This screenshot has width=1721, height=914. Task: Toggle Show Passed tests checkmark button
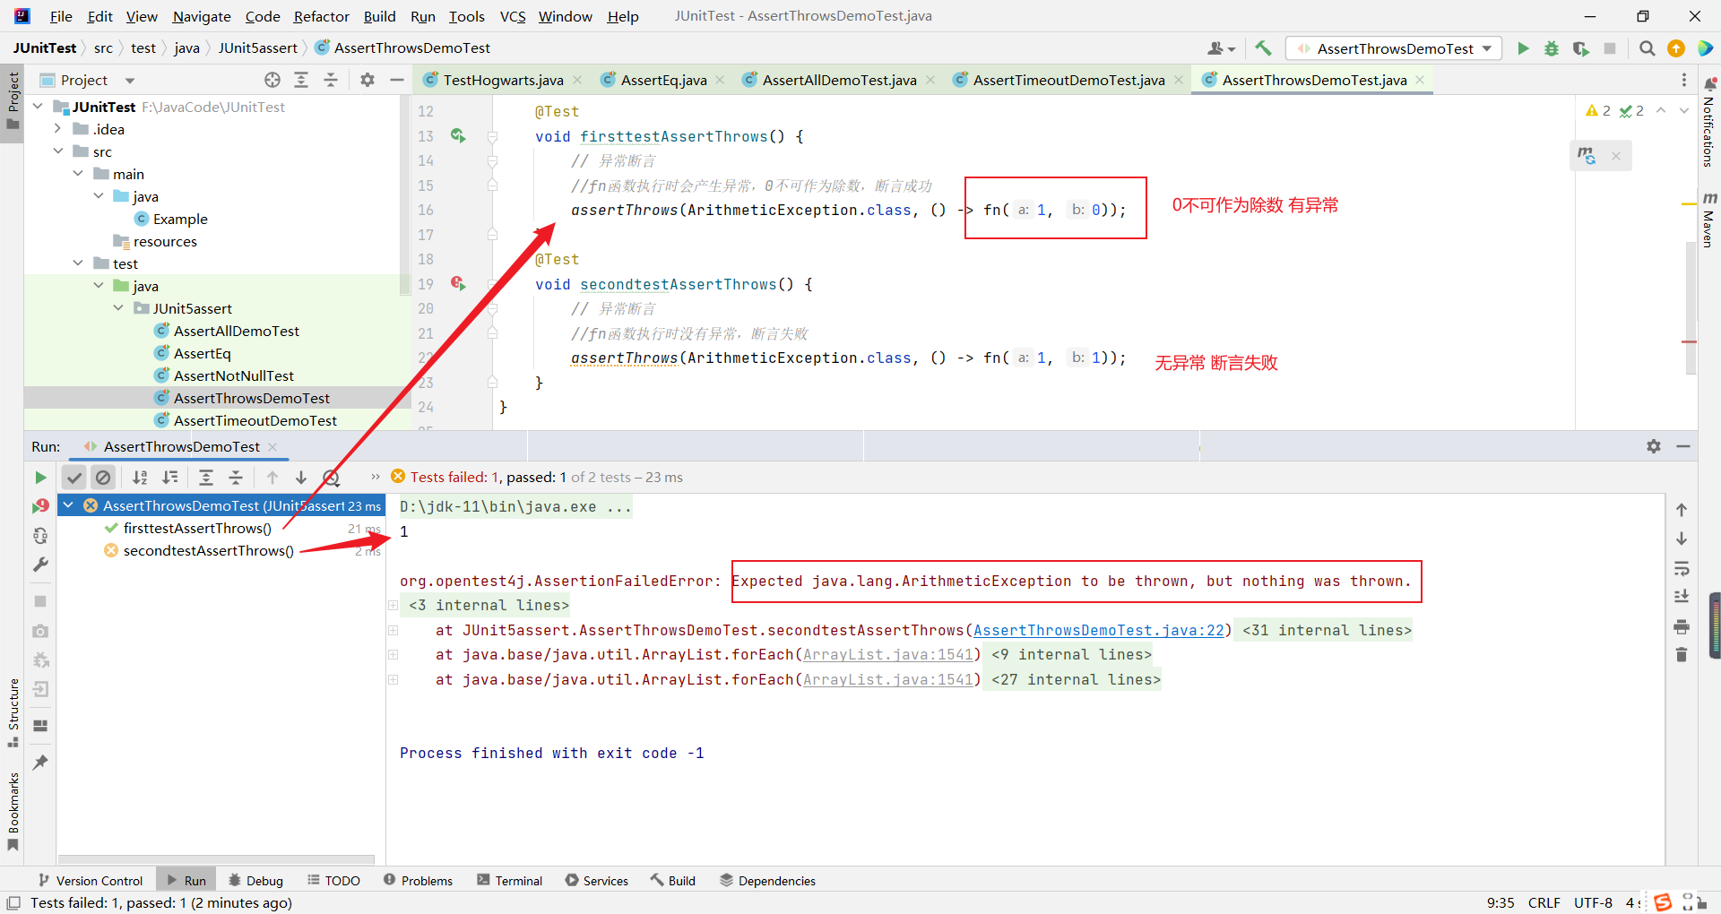tap(74, 478)
